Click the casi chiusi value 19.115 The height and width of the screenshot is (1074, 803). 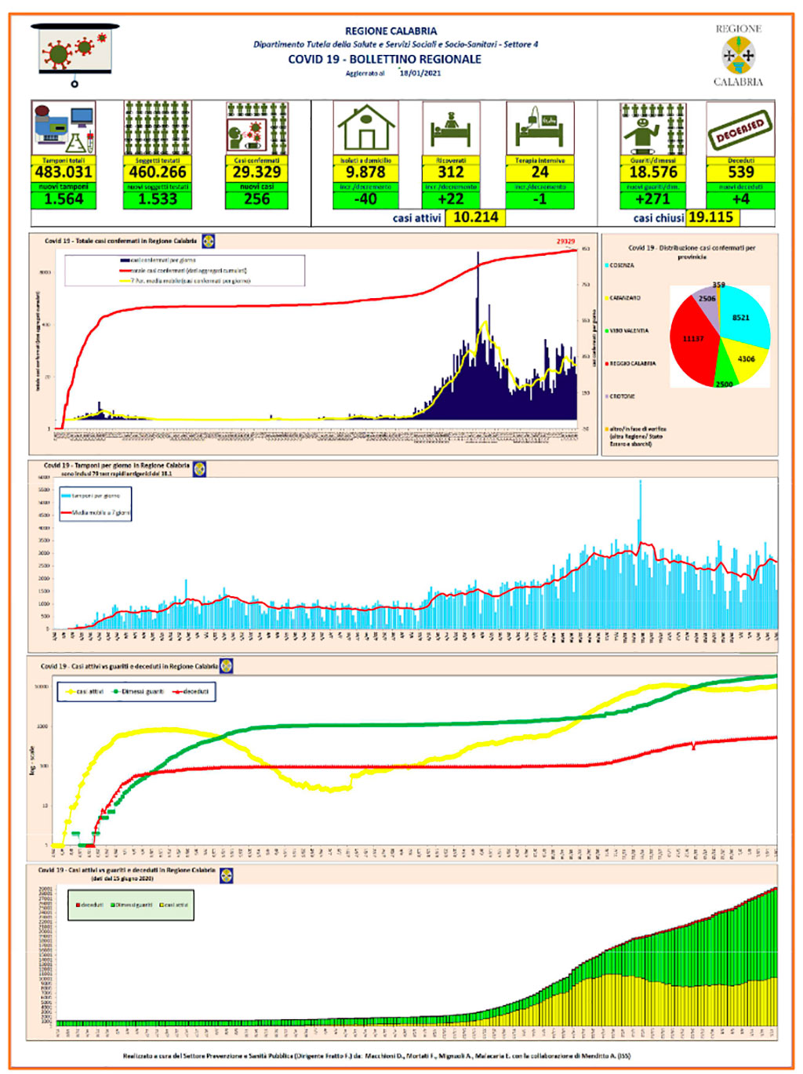click(710, 217)
